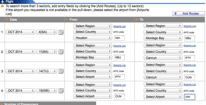Image resolution: width=206 pixels, height=105 pixels.
Task: Open row 4 From Select Region dropdown
Action: pyautogui.click(x=92, y=85)
